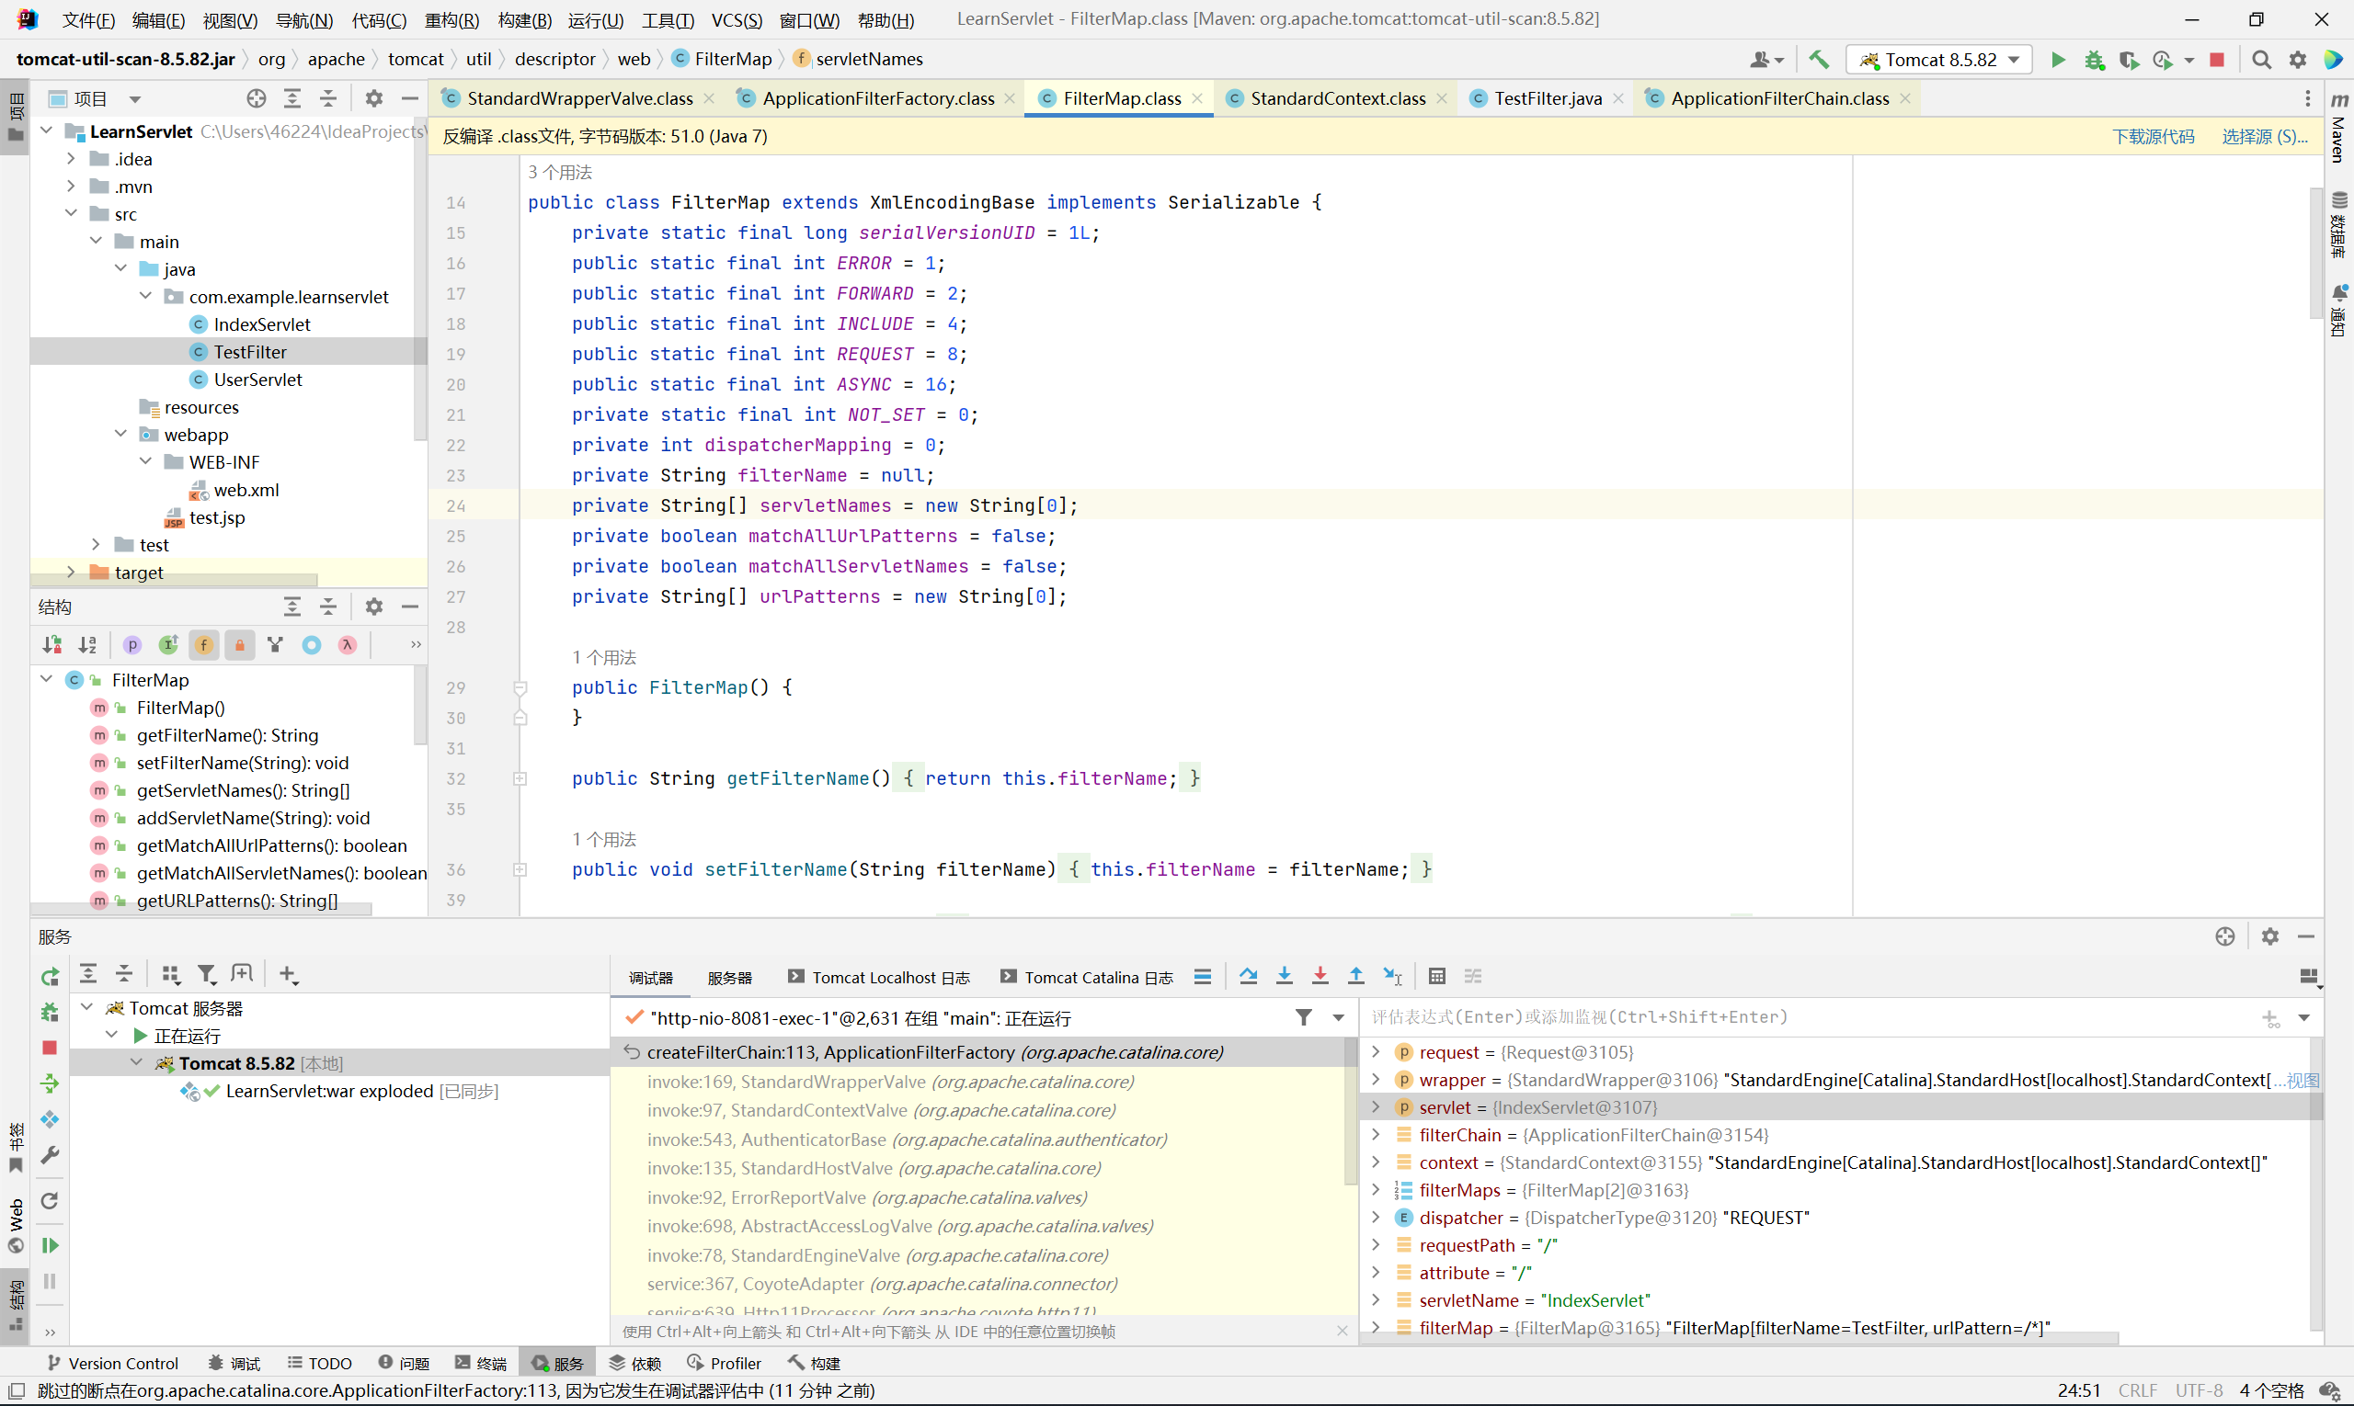Click Step Into in the debugger toolbar
Viewport: 2354px width, 1406px height.
(1285, 976)
